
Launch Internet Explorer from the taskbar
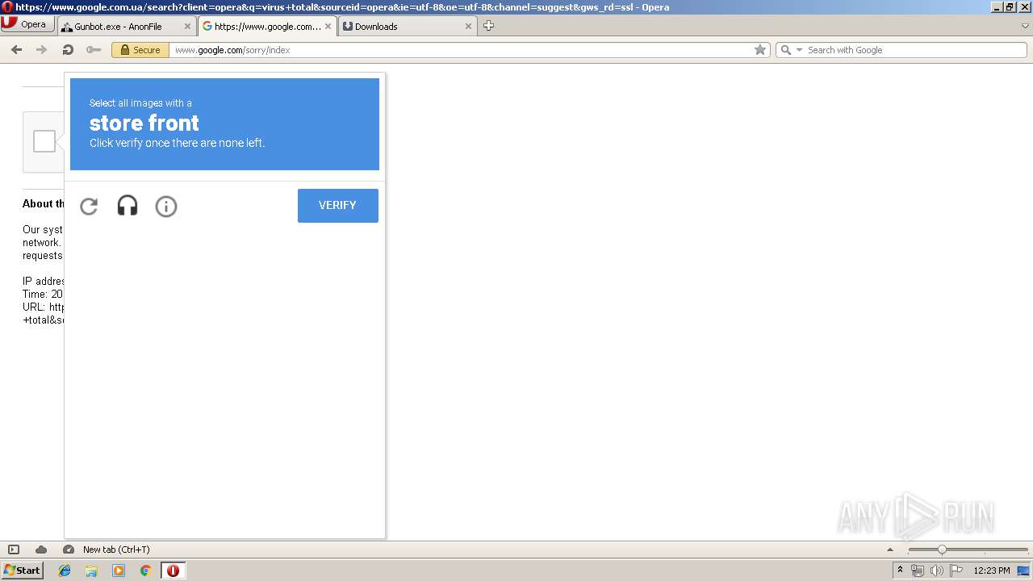[x=65, y=571]
